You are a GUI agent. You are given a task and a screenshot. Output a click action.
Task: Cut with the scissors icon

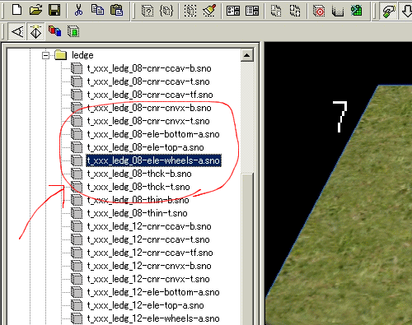pos(79,10)
